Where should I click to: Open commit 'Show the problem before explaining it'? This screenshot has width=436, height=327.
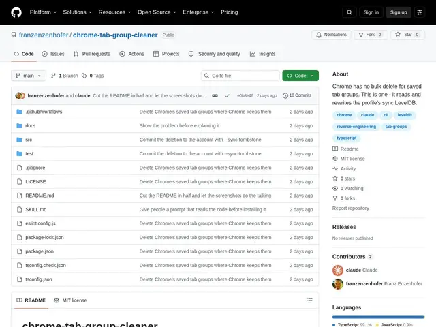(x=179, y=125)
